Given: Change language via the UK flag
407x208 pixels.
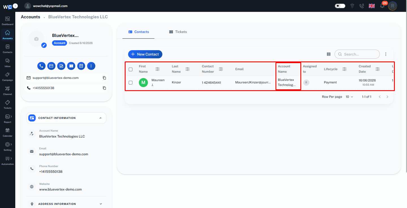Looking at the screenshot, I should (x=372, y=6).
